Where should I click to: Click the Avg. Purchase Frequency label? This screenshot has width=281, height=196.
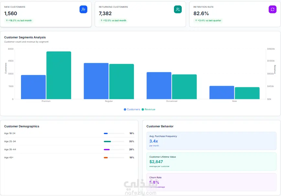pyautogui.click(x=163, y=136)
